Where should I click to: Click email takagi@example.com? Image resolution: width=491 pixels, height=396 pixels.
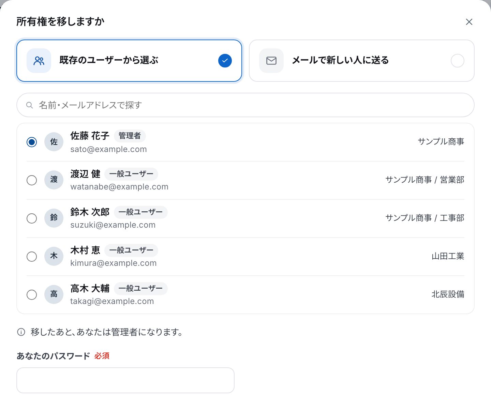coord(112,301)
